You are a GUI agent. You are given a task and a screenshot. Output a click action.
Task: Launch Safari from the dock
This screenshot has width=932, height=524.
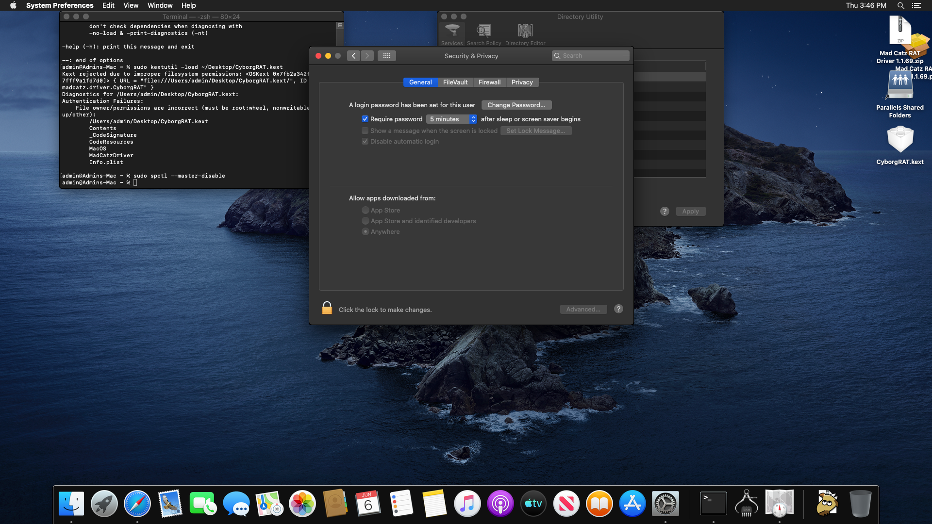pos(137,504)
